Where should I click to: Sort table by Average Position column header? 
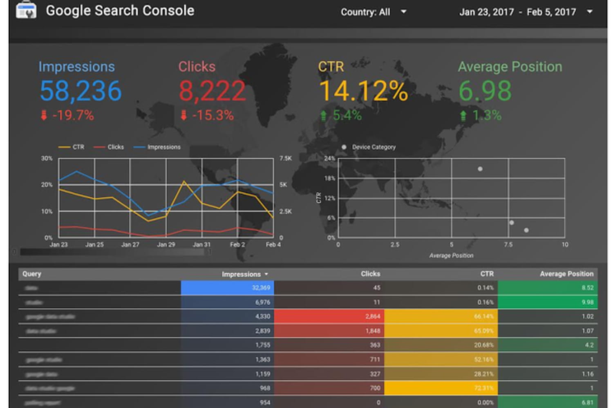coord(566,274)
